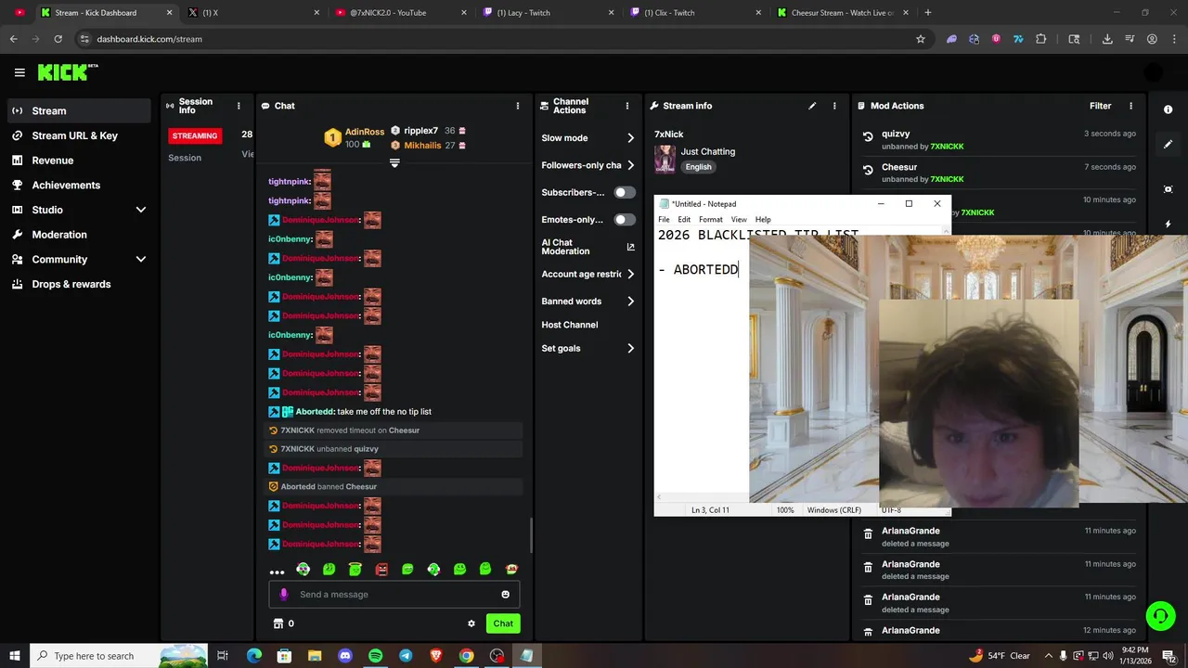The width and height of the screenshot is (1188, 668).
Task: Click quizvy in Mod Actions list
Action: coord(896,134)
